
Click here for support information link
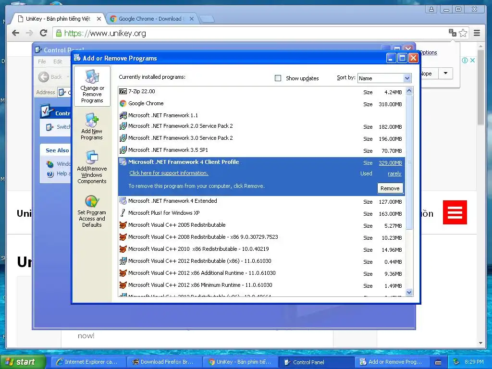click(169, 173)
